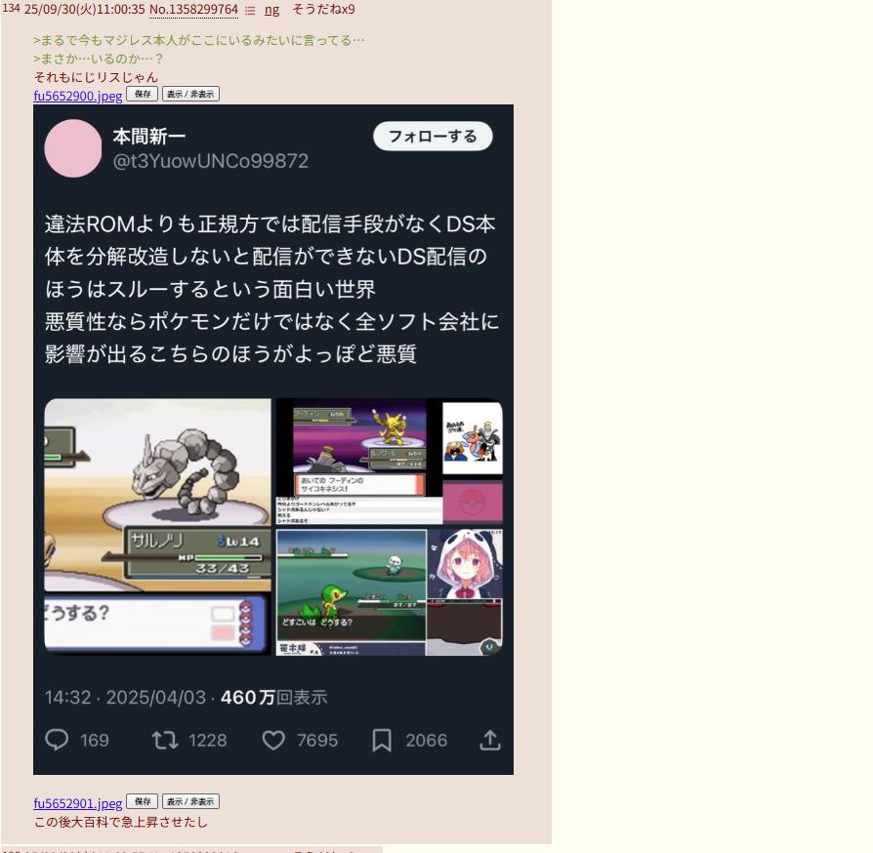Image resolution: width=873 pixels, height=853 pixels.
Task: Click the フォローする follow button
Action: click(x=433, y=137)
